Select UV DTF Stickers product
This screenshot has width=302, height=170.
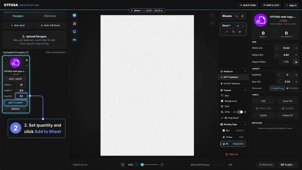coord(233,84)
